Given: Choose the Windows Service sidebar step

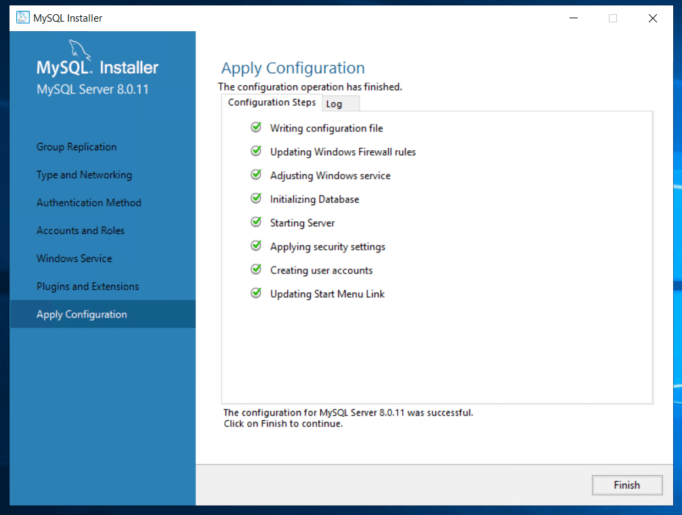Looking at the screenshot, I should pos(74,259).
